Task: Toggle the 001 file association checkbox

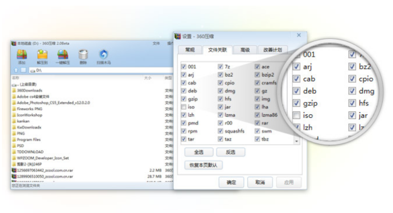Action: coord(184,67)
